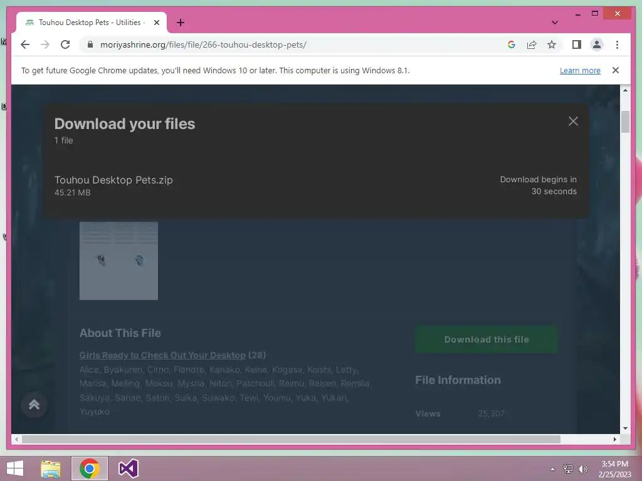Open the Chrome side panel
Screen dimensions: 642x481
[x=577, y=44]
